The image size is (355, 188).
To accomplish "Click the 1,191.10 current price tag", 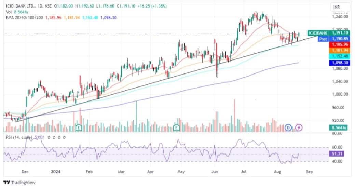I will [339, 33].
